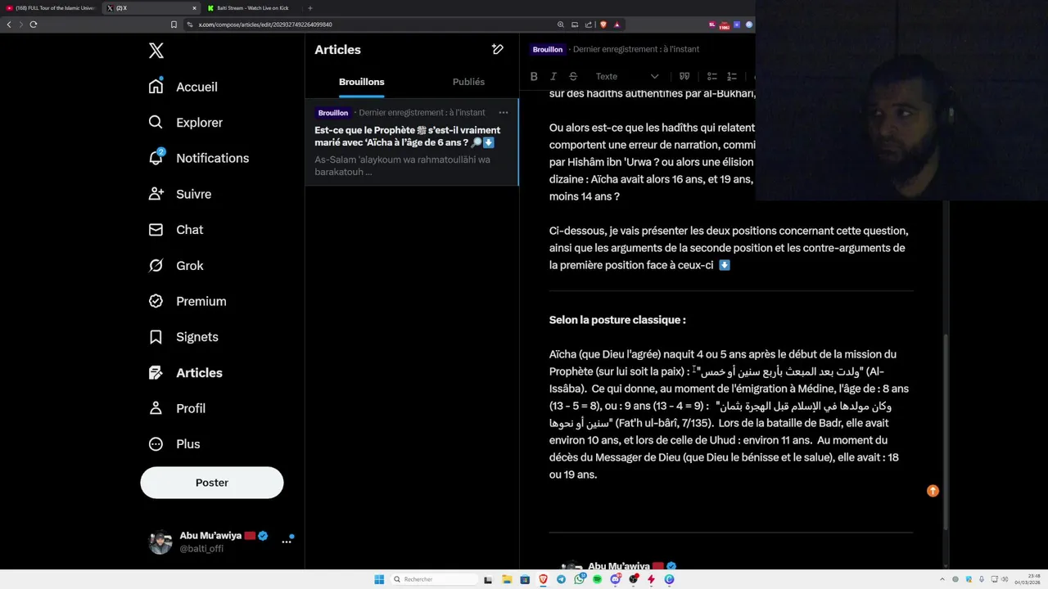
Task: Click the address bar URL
Action: click(x=265, y=25)
